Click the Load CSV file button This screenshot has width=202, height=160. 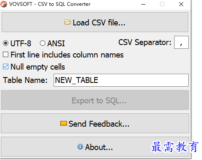[x=95, y=22]
